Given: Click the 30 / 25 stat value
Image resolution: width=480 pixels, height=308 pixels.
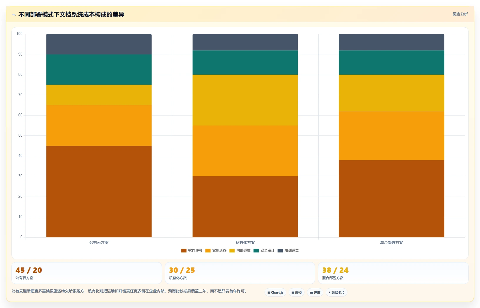Looking at the screenshot, I should click(182, 270).
